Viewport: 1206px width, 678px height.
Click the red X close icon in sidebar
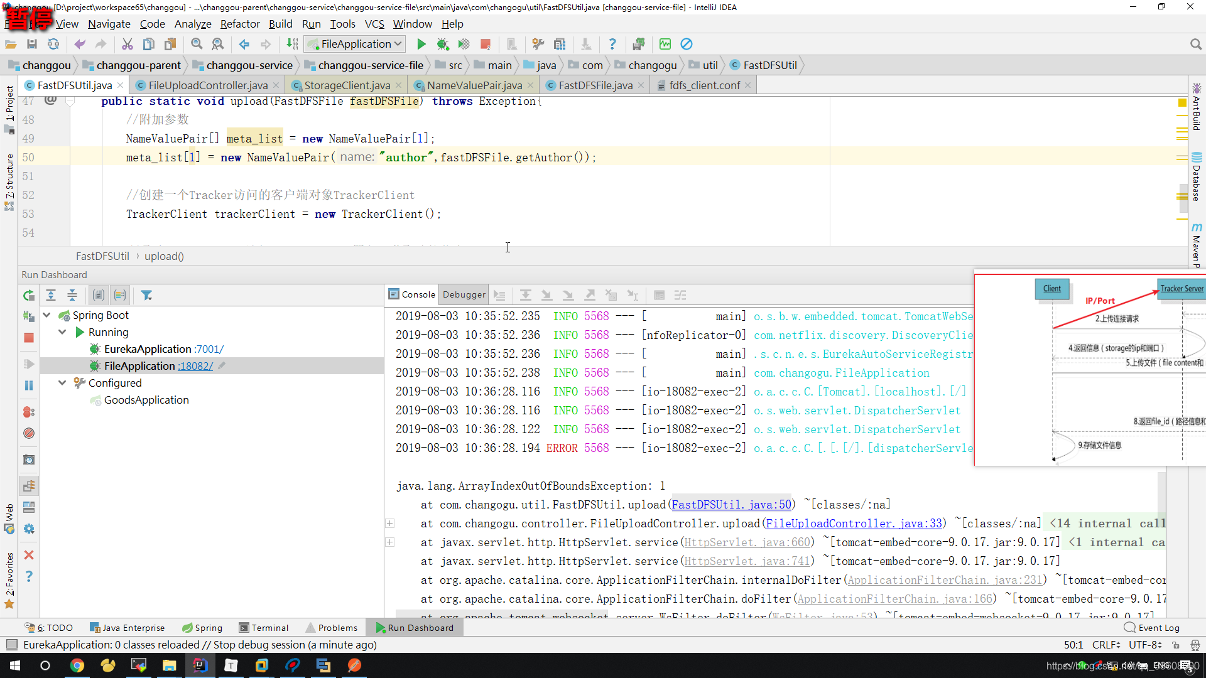[29, 555]
